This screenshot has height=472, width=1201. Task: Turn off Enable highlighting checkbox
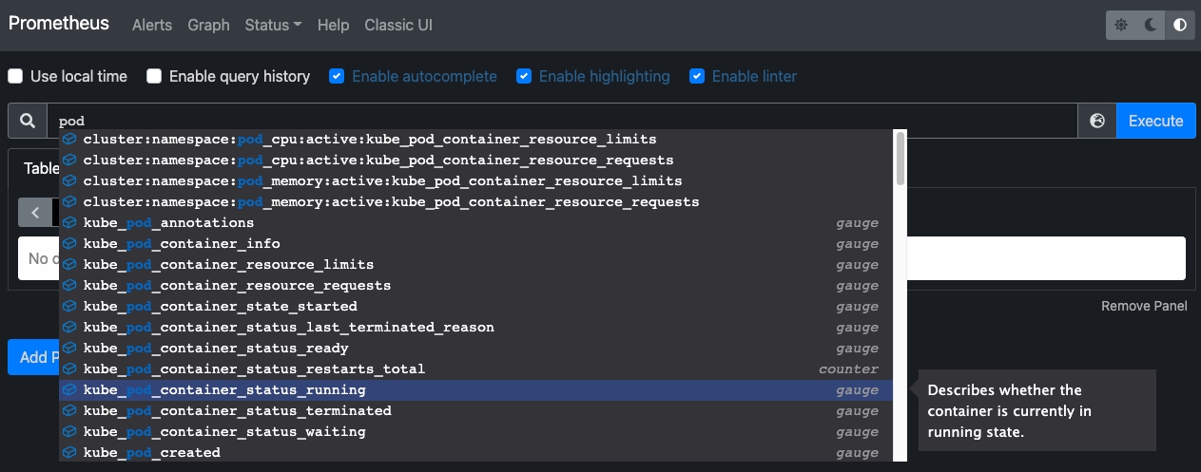[524, 76]
